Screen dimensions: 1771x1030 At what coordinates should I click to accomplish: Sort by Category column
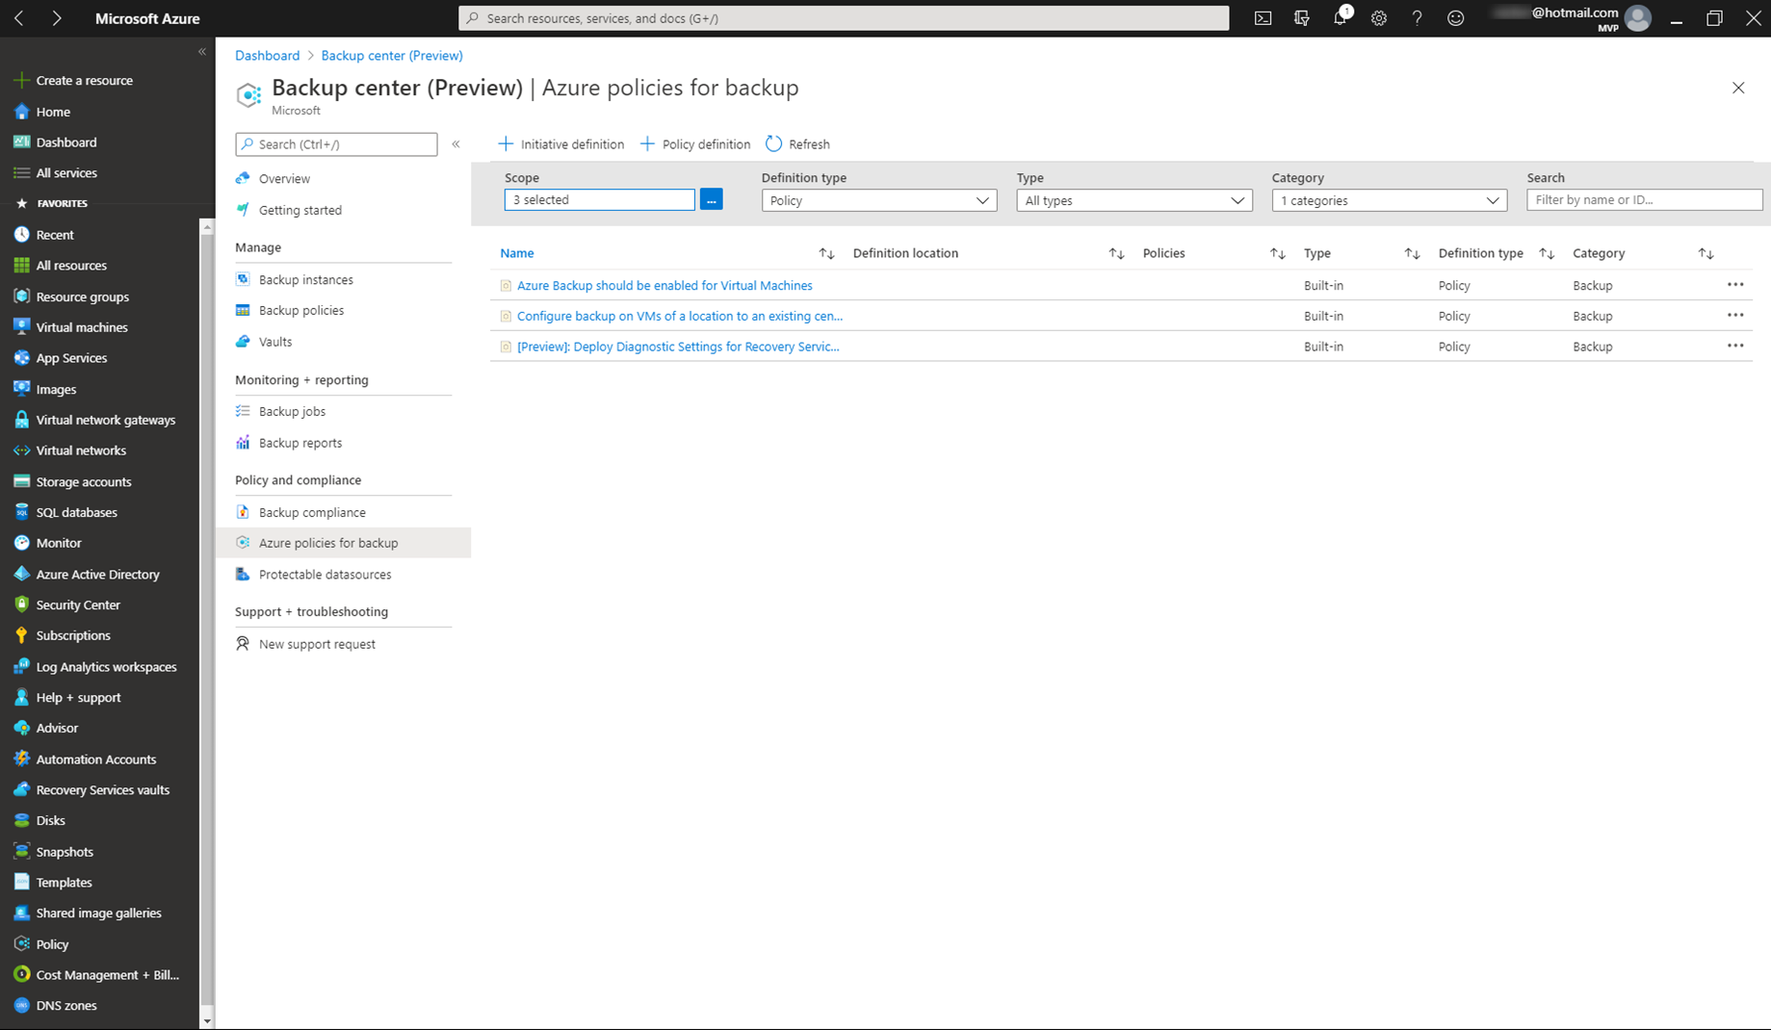(x=1706, y=253)
